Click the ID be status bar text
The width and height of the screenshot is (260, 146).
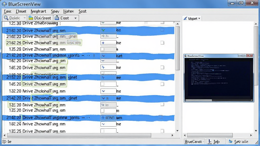click(7, 142)
